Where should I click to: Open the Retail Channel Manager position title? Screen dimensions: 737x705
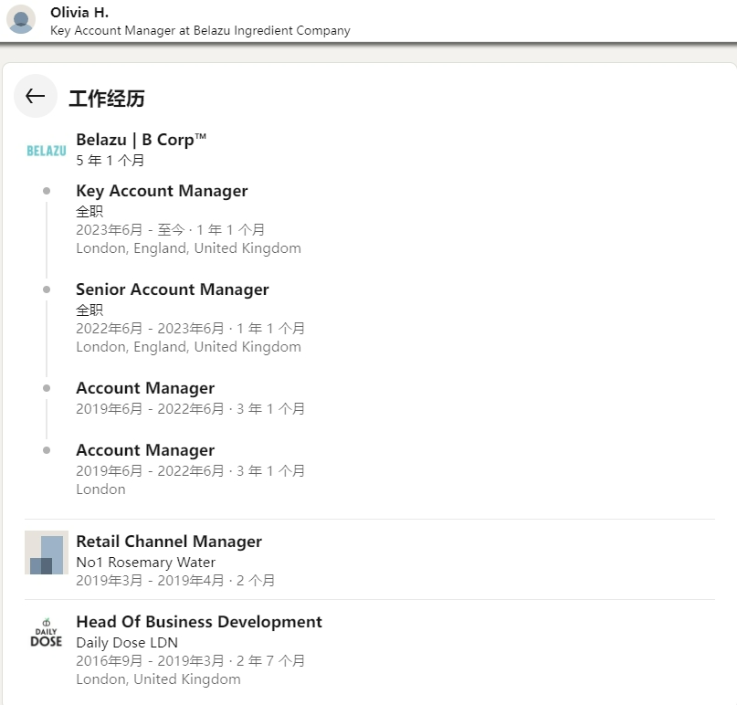pos(169,542)
